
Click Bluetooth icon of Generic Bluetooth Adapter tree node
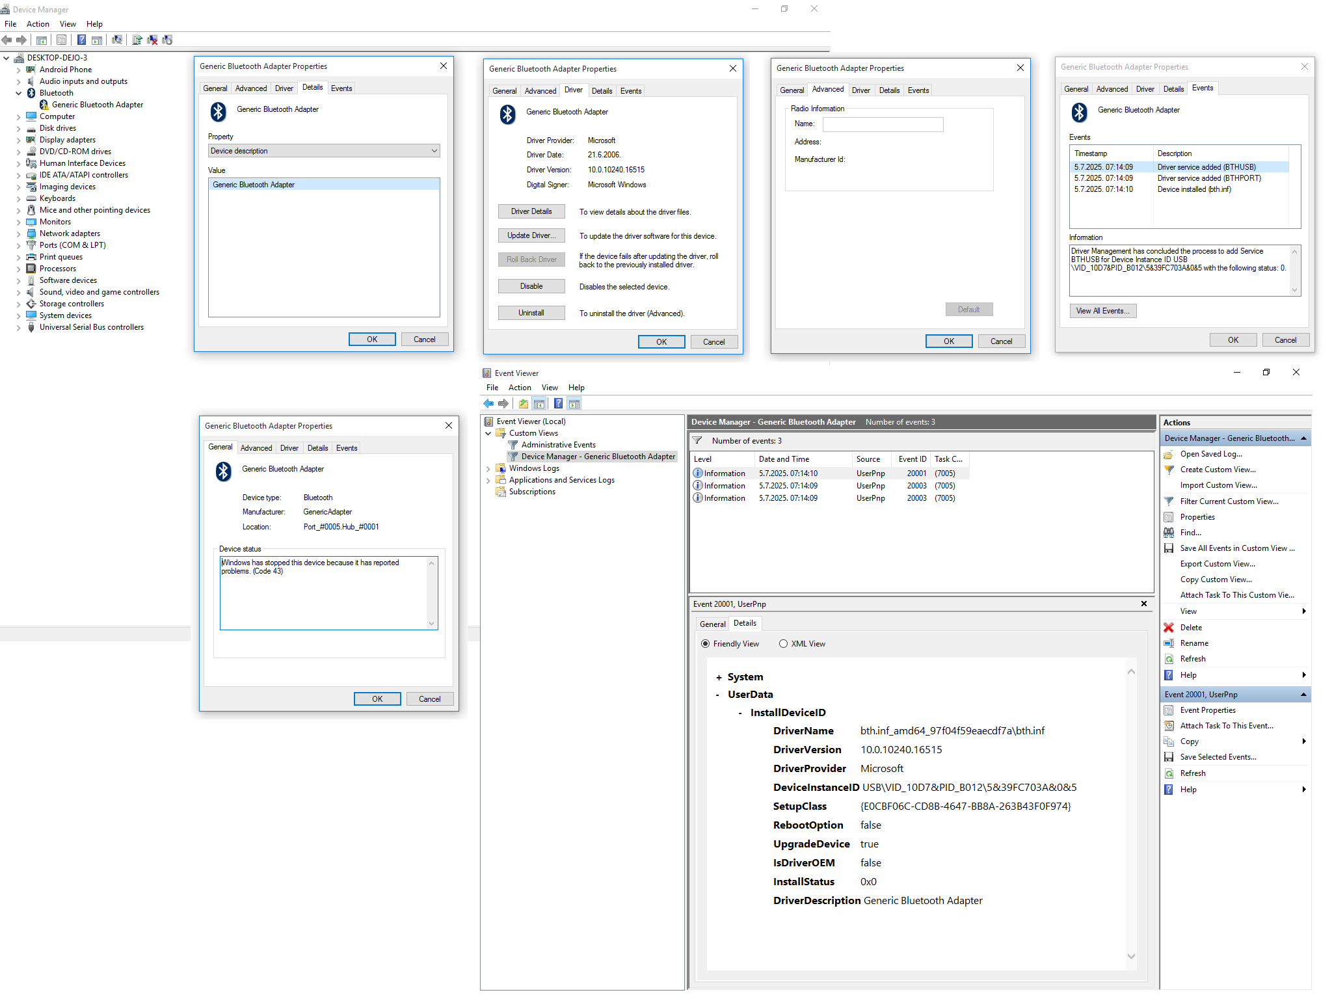[44, 105]
